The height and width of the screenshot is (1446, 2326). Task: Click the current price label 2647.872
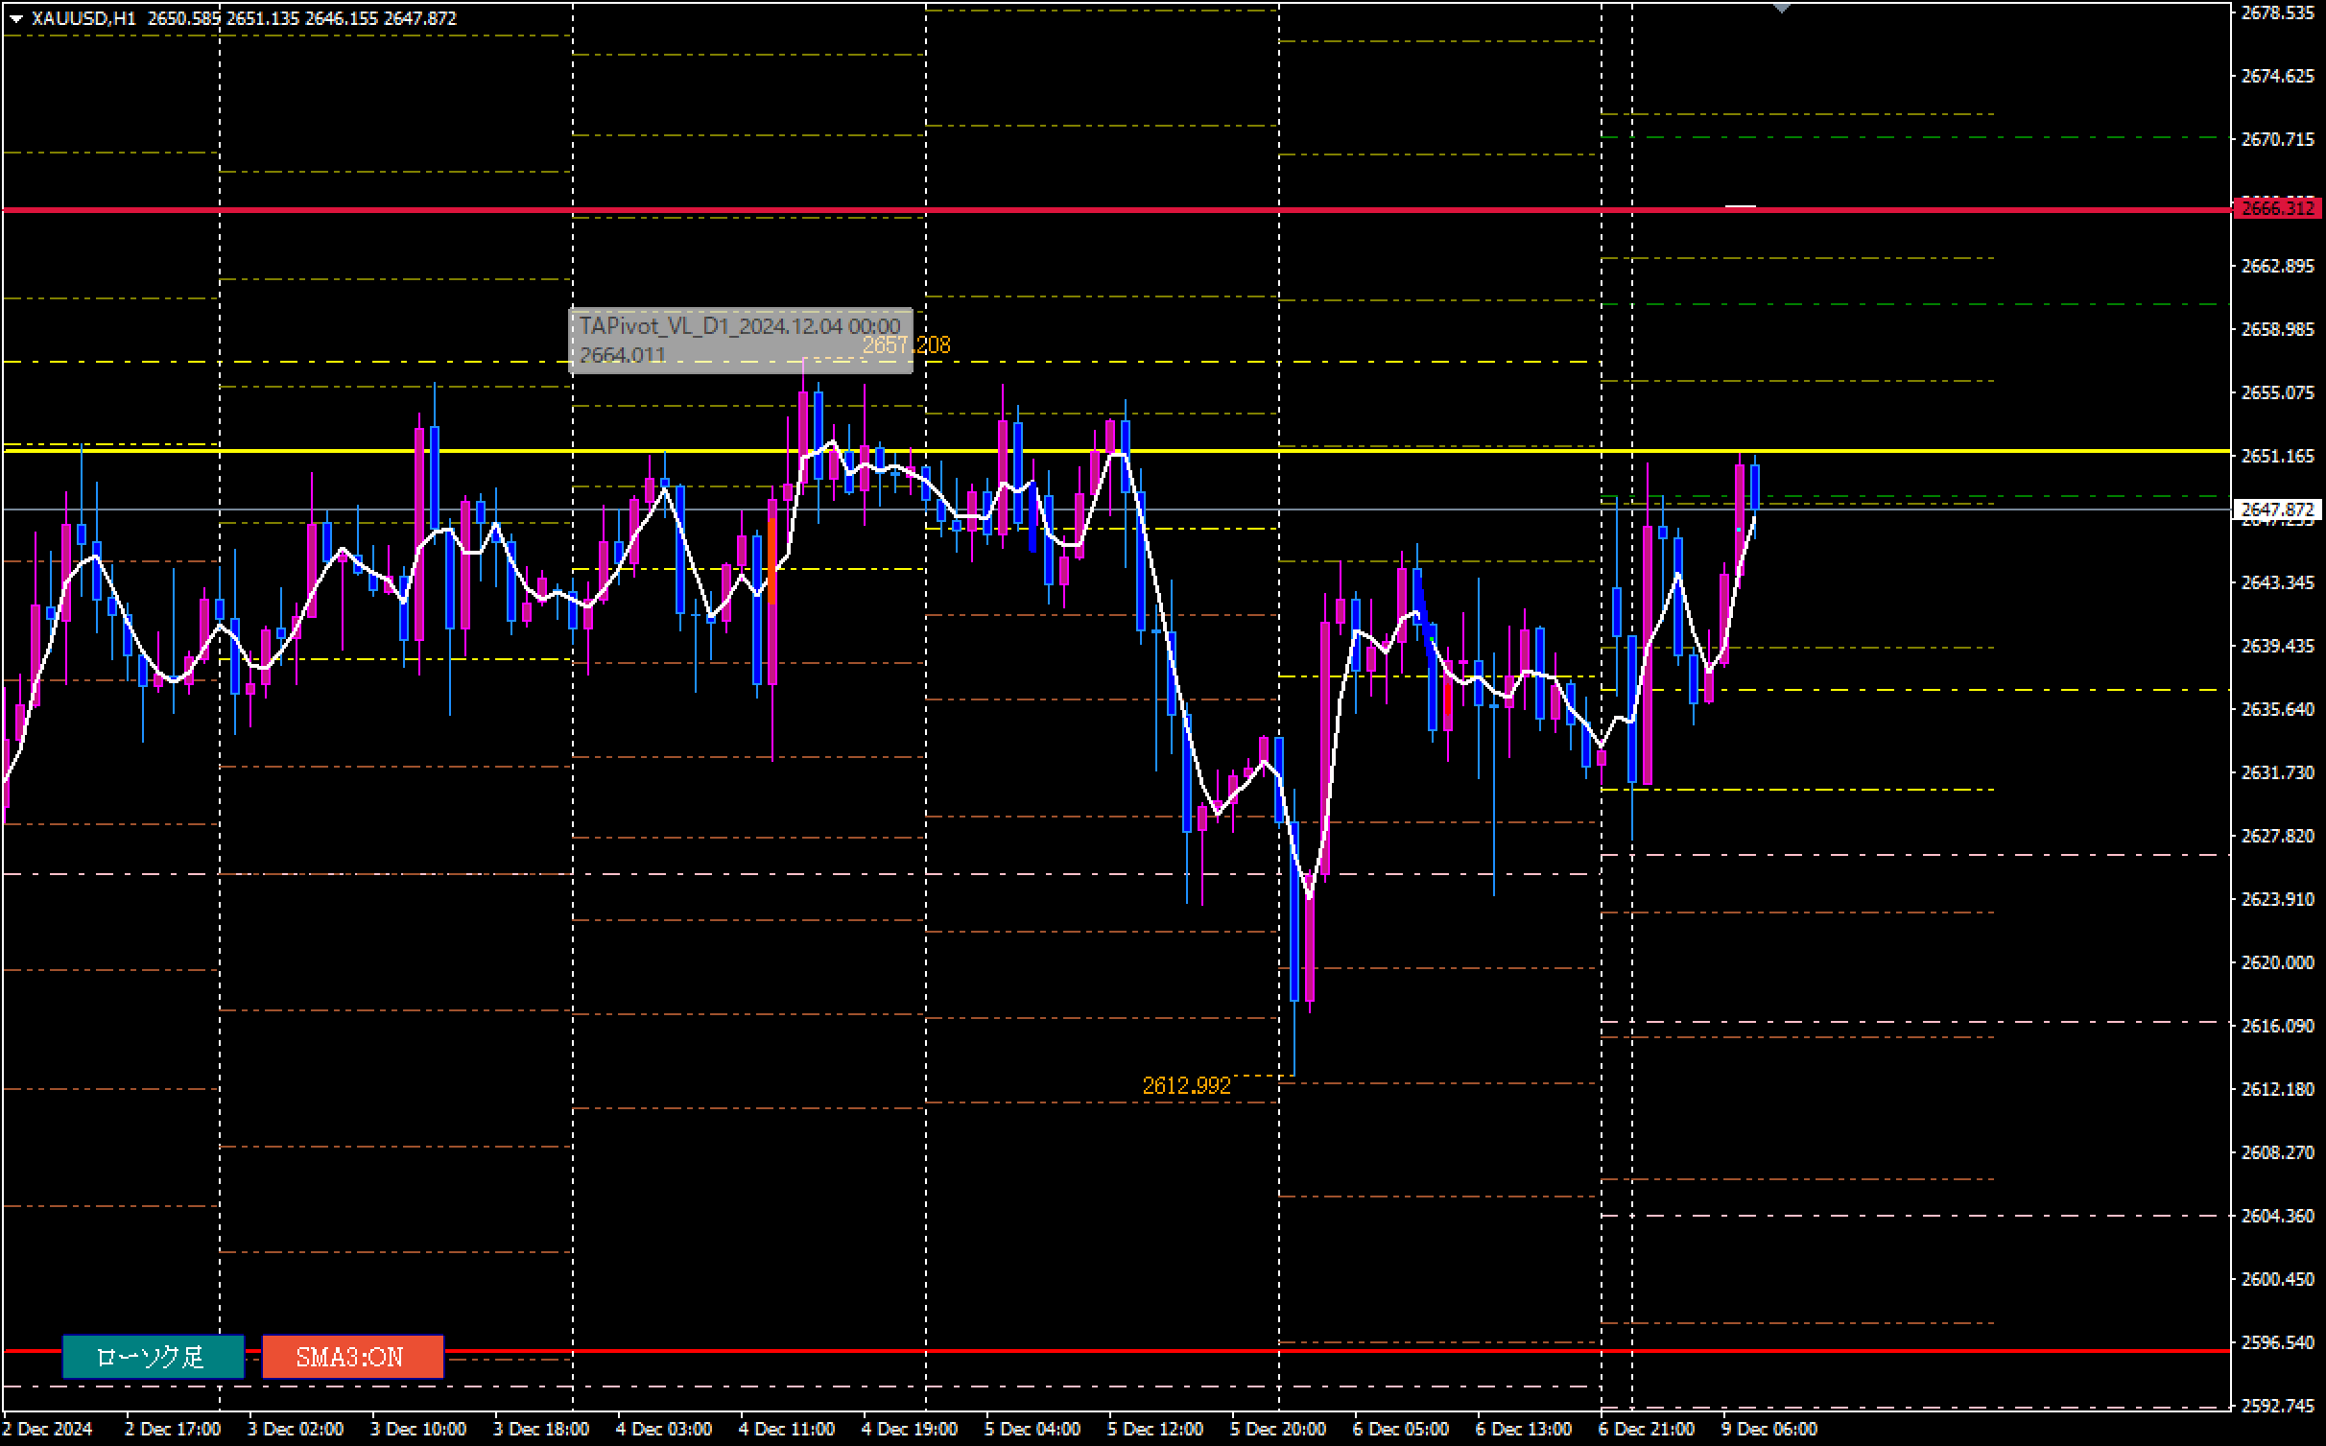2277,509
